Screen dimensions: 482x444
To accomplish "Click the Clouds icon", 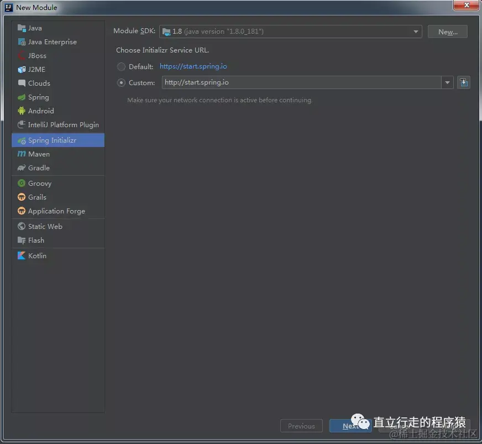I will point(22,83).
